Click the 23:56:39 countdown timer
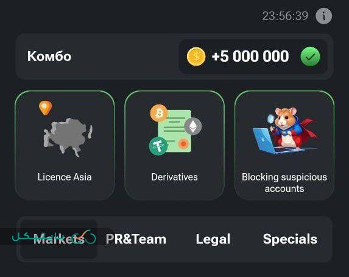Screen dimensions: 349x277 point(285,16)
